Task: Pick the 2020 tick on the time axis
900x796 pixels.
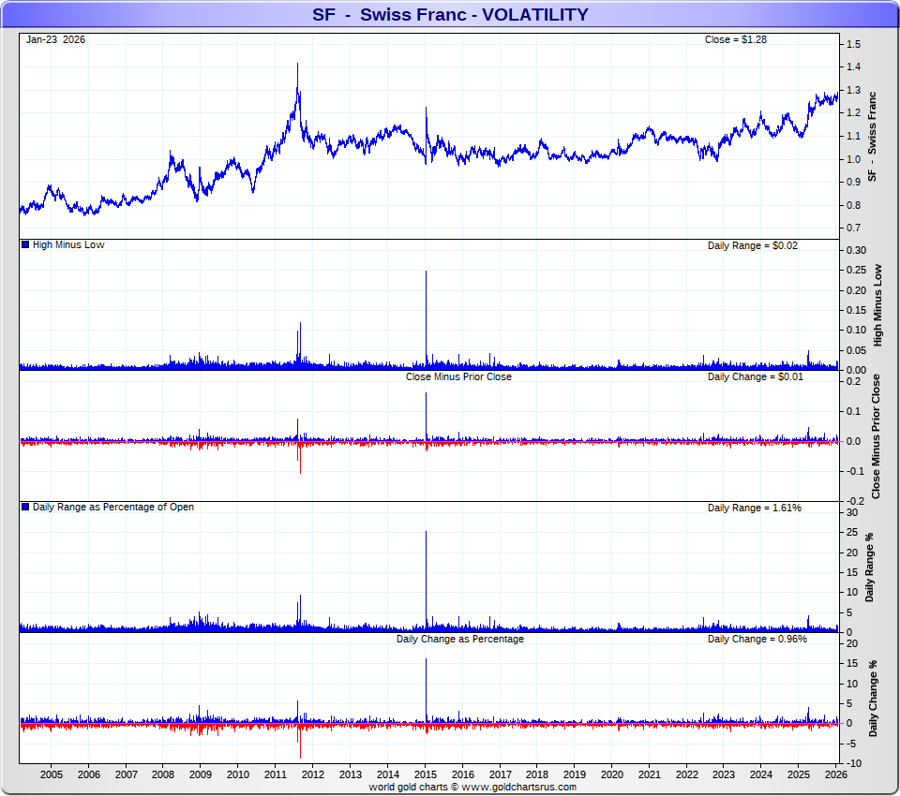Action: coord(612,774)
